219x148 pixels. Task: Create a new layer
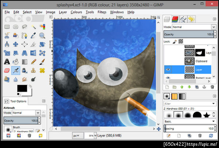[x=167, y=87]
